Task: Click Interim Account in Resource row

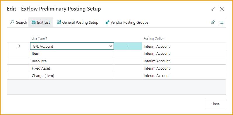Action: (x=157, y=61)
